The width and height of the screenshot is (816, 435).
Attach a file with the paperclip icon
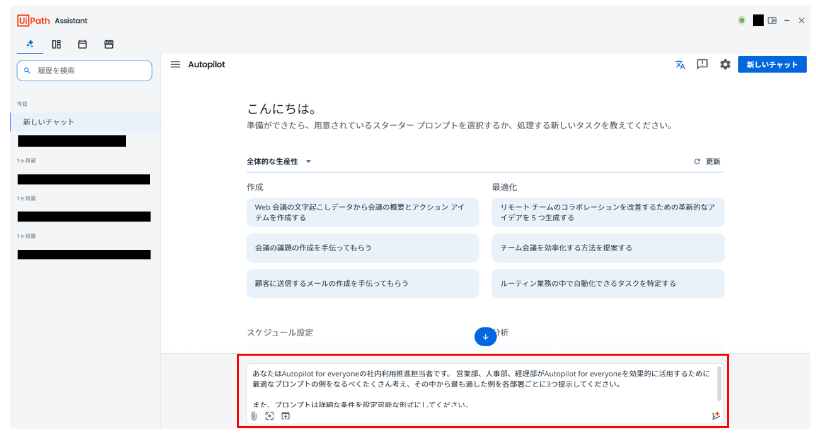(x=254, y=416)
